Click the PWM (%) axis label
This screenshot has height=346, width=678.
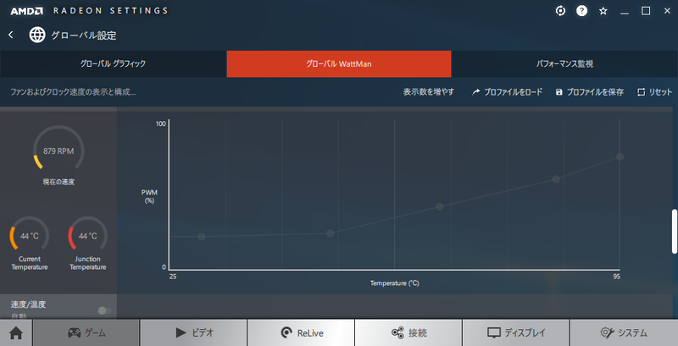149,196
